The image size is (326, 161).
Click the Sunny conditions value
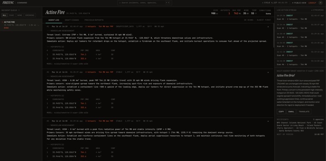[x=268, y=14]
